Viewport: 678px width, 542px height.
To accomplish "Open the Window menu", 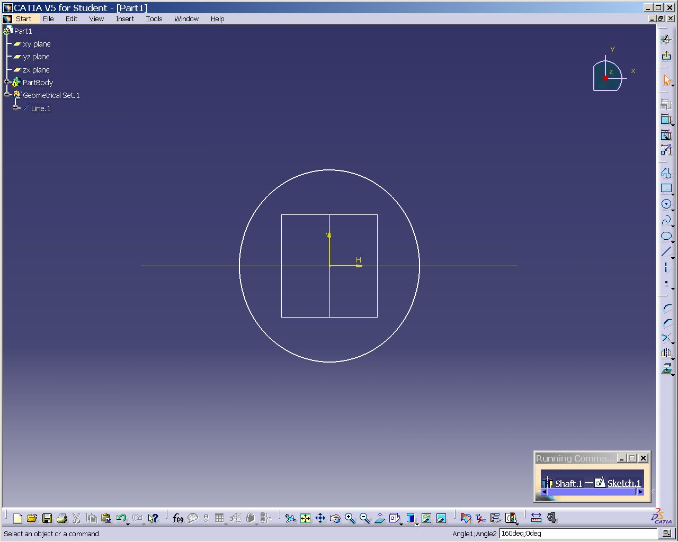I will pyautogui.click(x=186, y=19).
